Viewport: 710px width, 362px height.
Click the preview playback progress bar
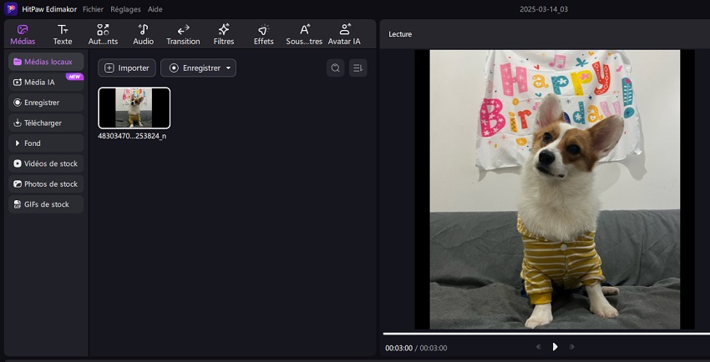(x=546, y=334)
